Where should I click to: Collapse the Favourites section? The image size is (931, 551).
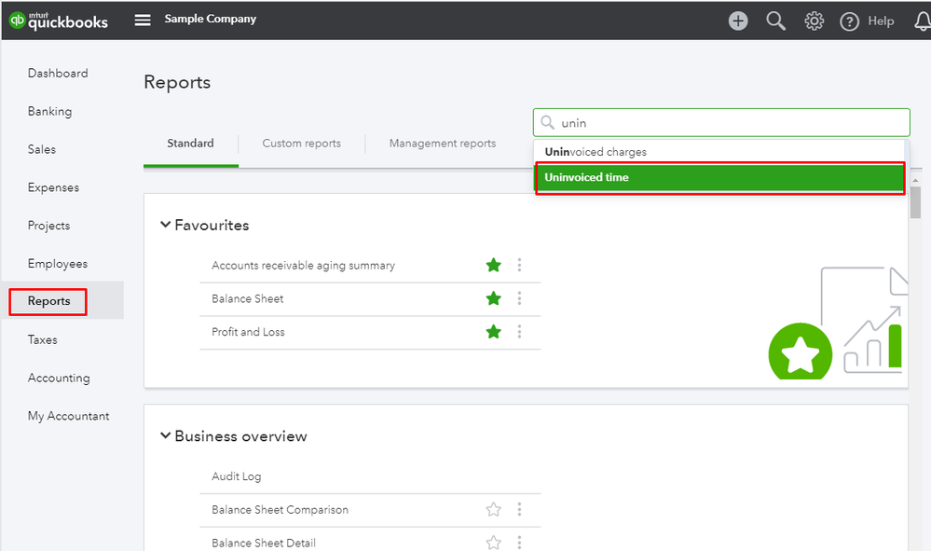[166, 225]
